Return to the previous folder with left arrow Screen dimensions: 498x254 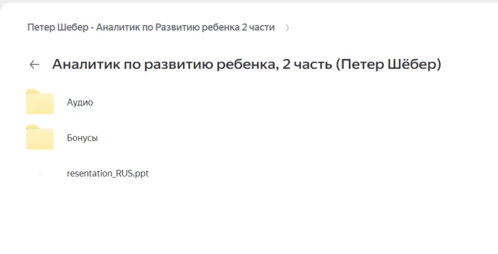pyautogui.click(x=34, y=65)
